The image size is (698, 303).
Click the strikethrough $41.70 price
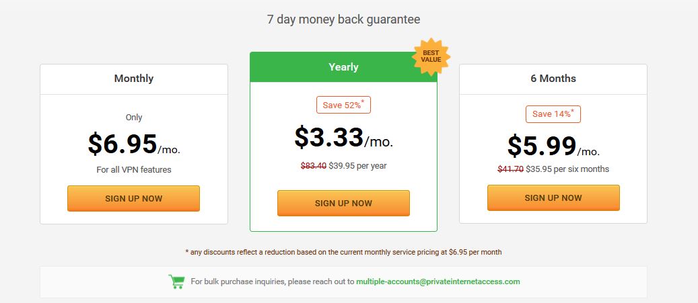point(510,169)
